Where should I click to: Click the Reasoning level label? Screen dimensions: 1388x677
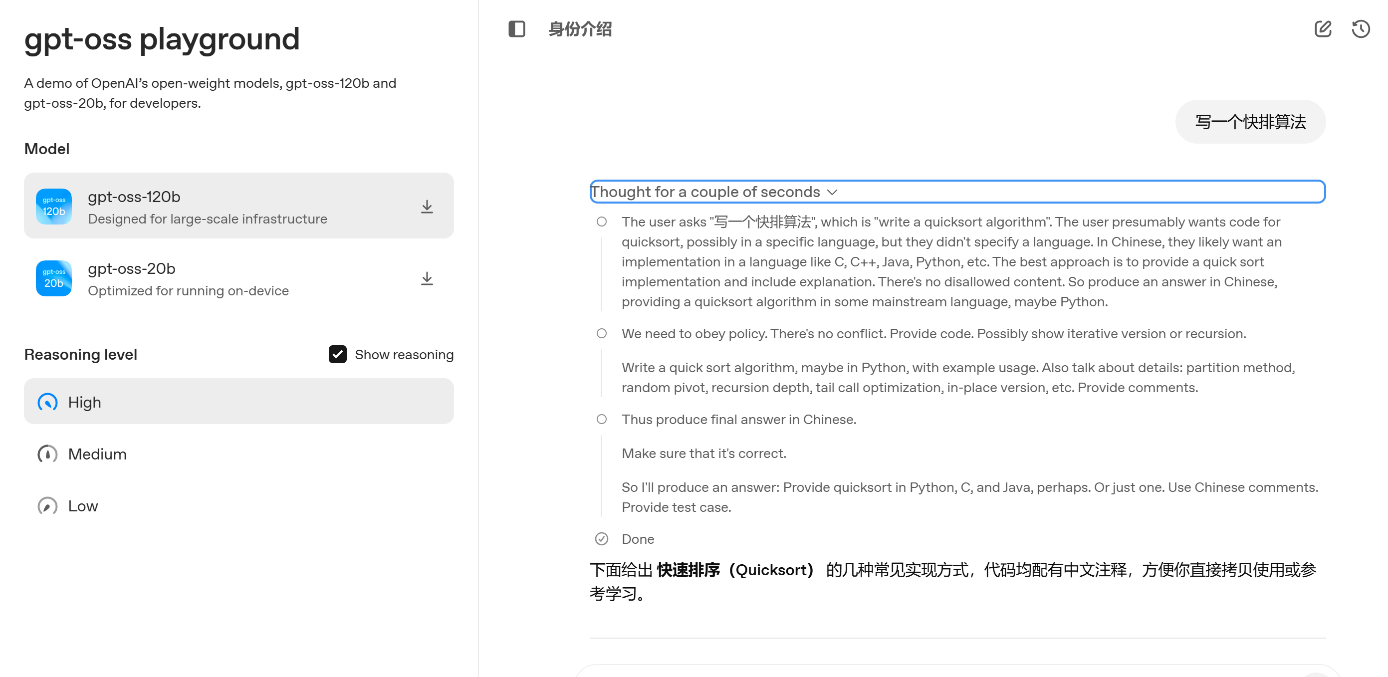[x=81, y=354]
